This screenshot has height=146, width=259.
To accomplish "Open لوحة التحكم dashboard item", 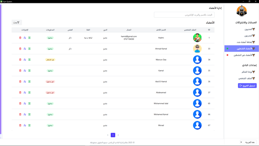I will pos(242,72).
